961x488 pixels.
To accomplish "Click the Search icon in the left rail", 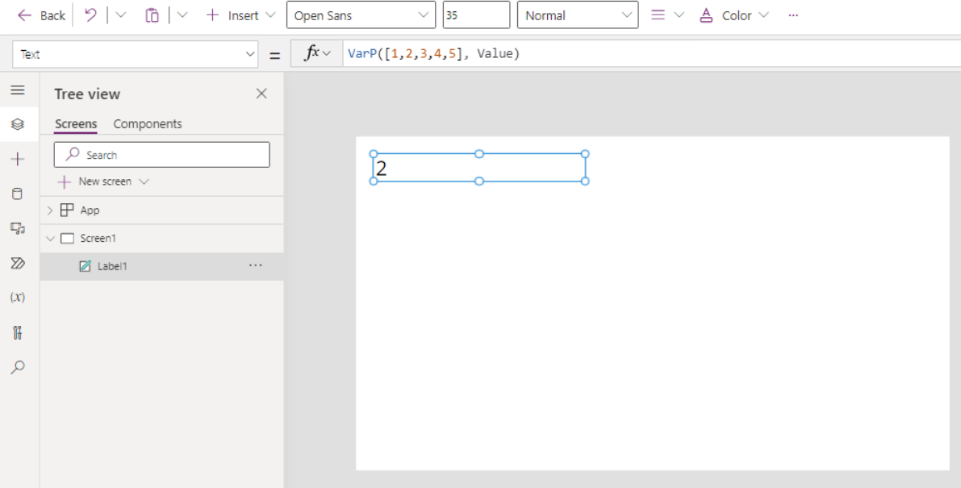I will (18, 366).
